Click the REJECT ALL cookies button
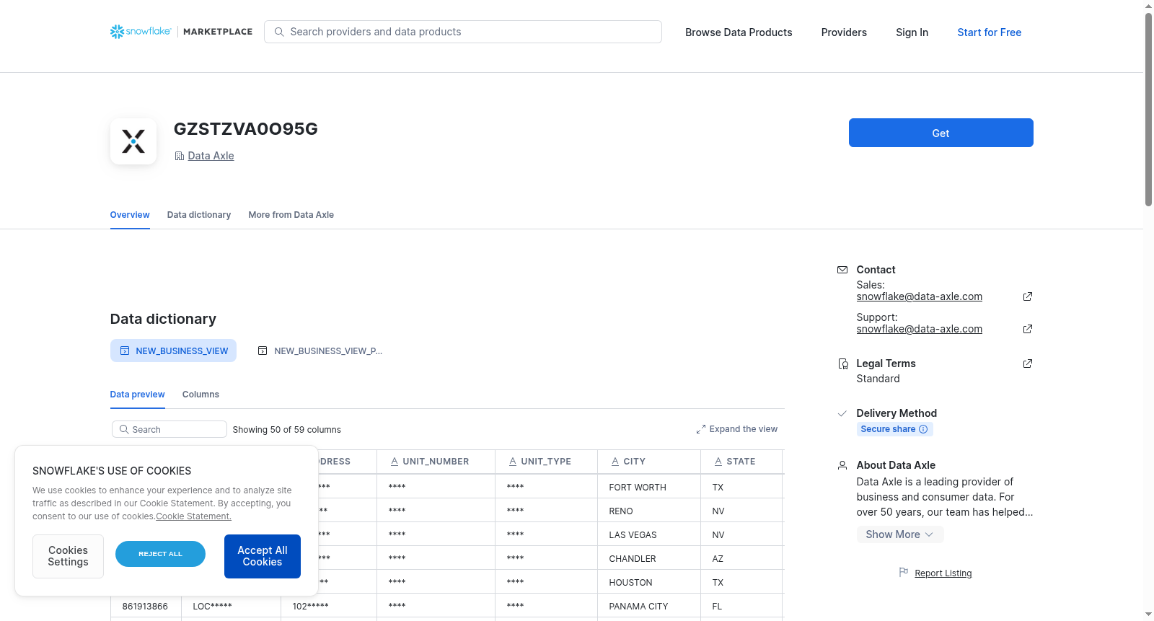Viewport: 1154px width, 621px height. point(160,554)
